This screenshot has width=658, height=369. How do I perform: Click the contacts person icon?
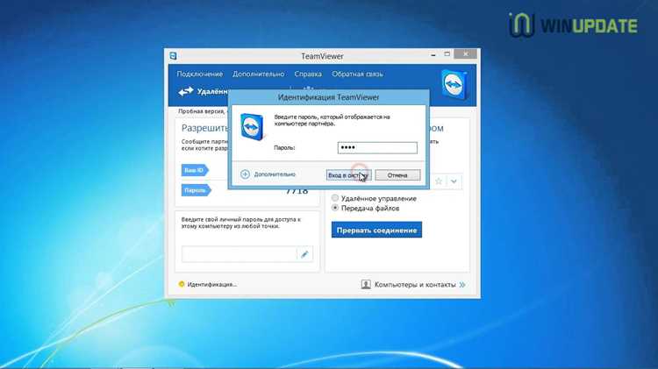(366, 285)
